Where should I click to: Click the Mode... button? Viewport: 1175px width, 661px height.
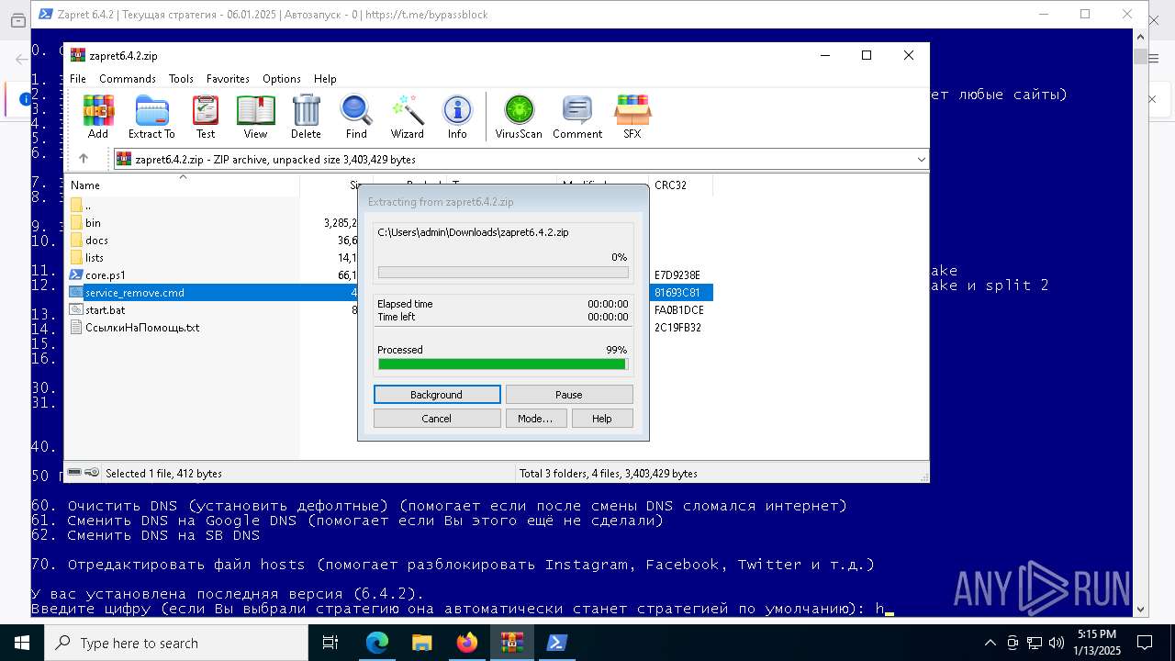coord(535,419)
